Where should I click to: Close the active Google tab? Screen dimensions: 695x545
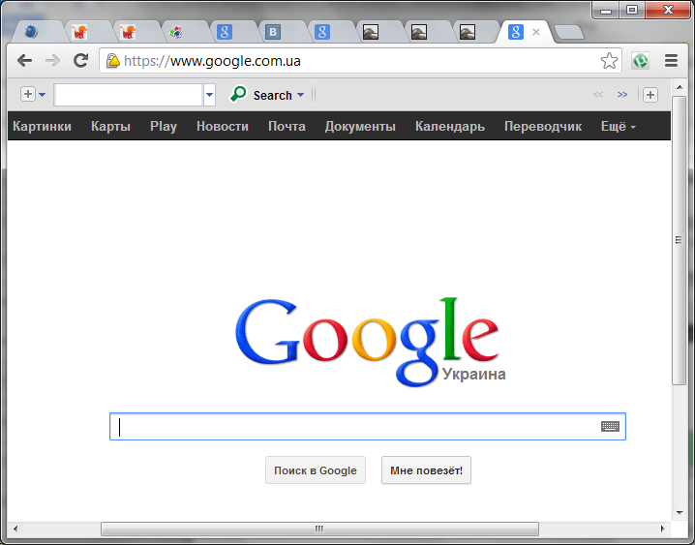coord(536,32)
